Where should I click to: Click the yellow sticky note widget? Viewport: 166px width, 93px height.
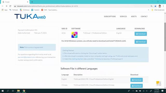158,82
